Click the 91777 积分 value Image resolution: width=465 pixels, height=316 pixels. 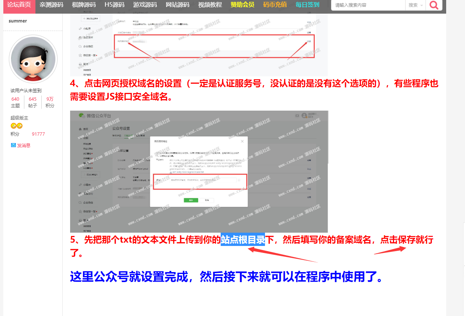pyautogui.click(x=38, y=134)
